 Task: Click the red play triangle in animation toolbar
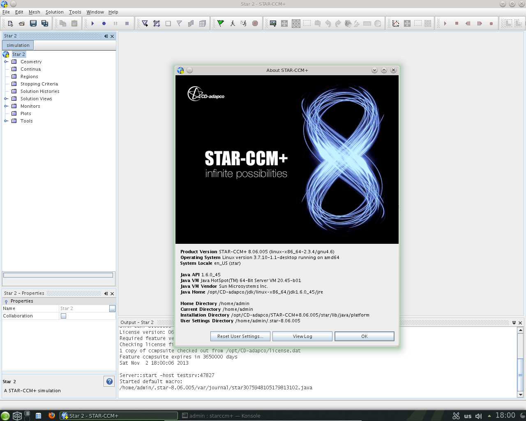click(445, 23)
